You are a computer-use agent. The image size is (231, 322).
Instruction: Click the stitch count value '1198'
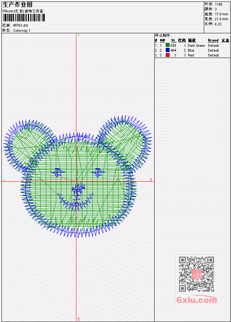[x=219, y=4]
